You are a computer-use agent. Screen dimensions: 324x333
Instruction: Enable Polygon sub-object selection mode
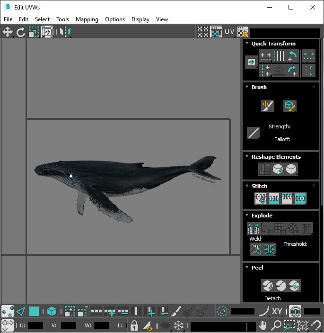[x=34, y=312]
